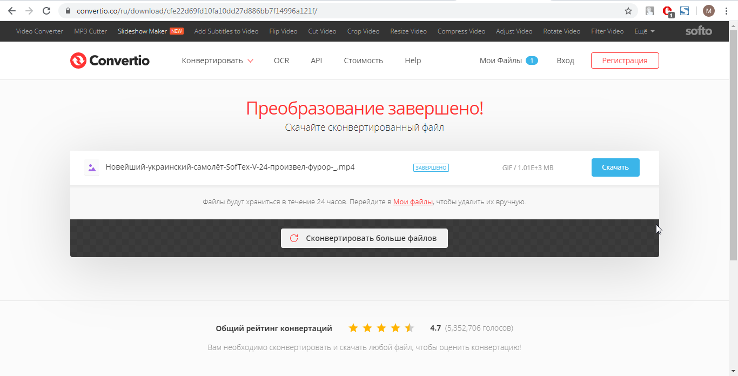
Task: Go back with the browser back arrow
Action: tap(12, 11)
